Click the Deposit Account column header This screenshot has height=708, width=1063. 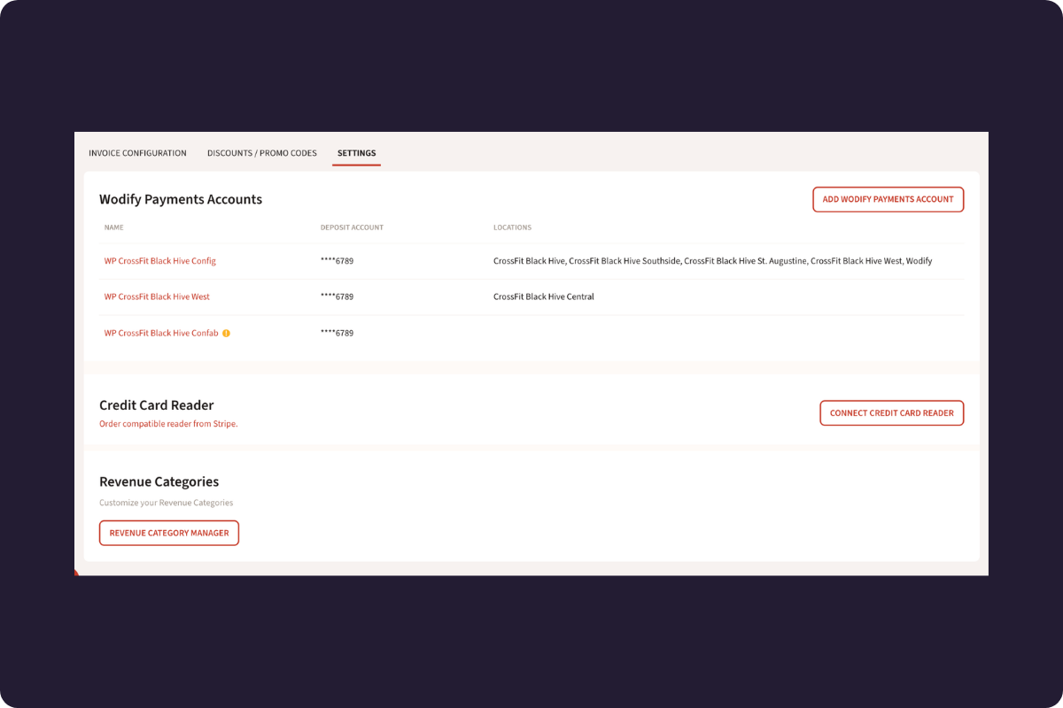pyautogui.click(x=352, y=227)
